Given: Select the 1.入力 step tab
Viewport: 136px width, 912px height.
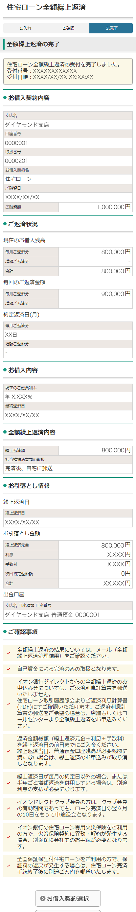Looking at the screenshot, I should point(25,28).
